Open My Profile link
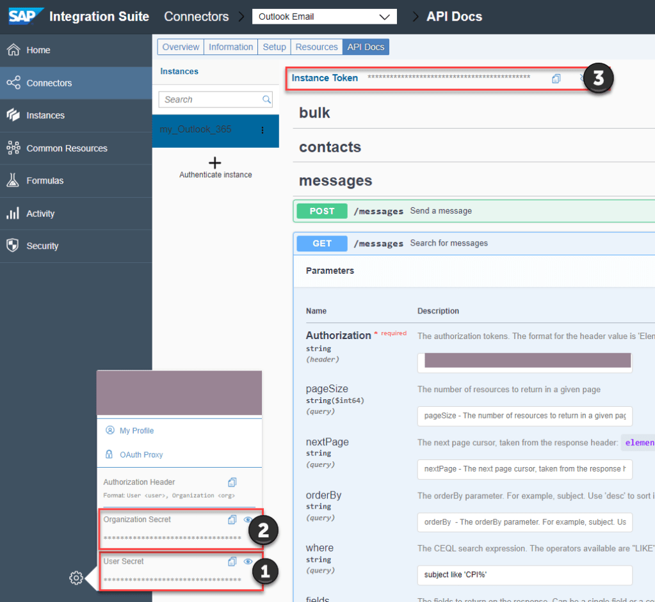The image size is (655, 602). [x=136, y=431]
